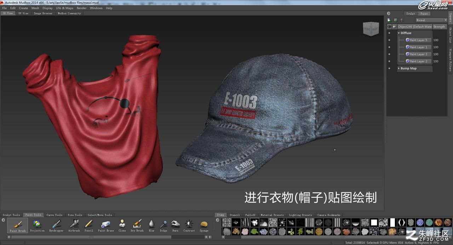Toggle visibility of the Bump Map channel
453x245 pixels.
(x=389, y=68)
